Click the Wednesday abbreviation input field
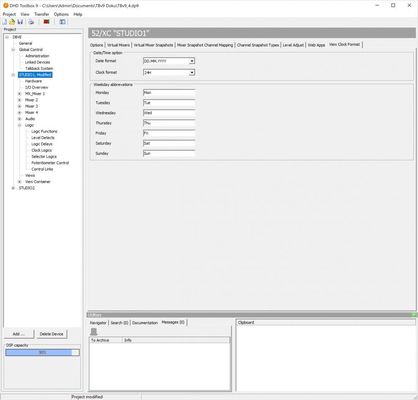This screenshot has width=418, height=400. (x=169, y=113)
